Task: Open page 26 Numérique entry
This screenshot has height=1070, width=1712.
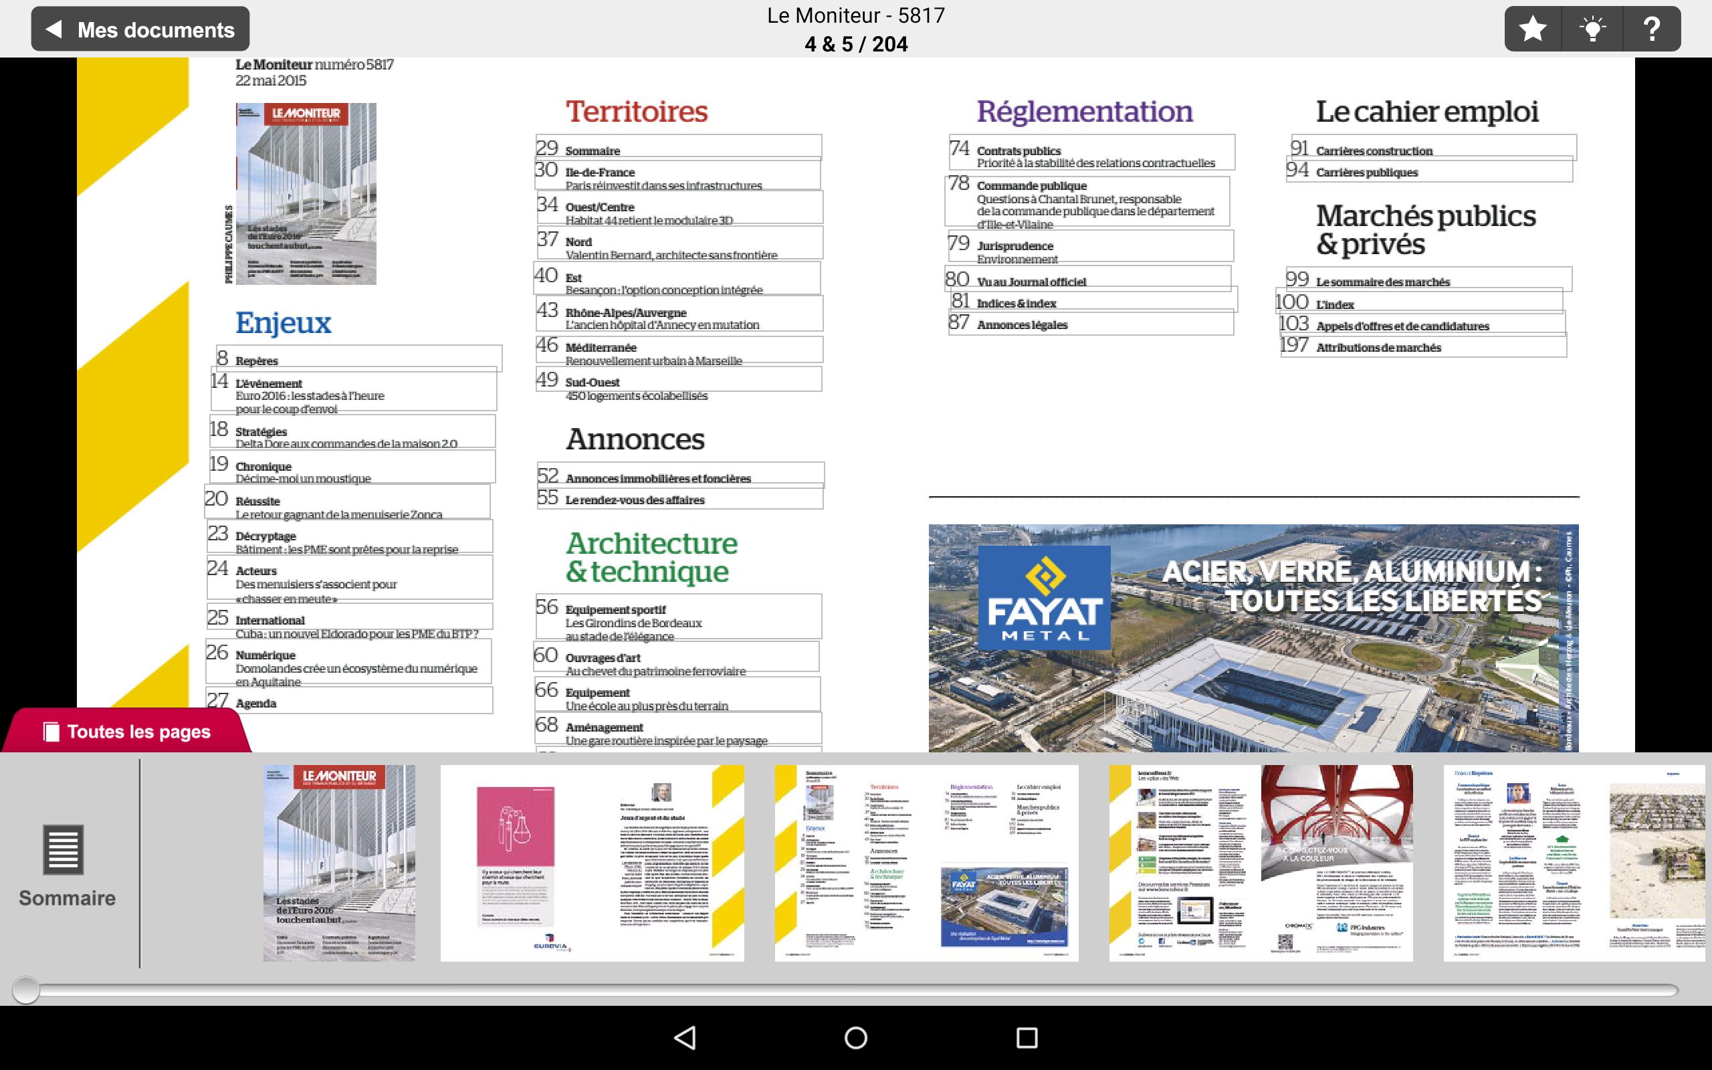Action: pos(349,661)
